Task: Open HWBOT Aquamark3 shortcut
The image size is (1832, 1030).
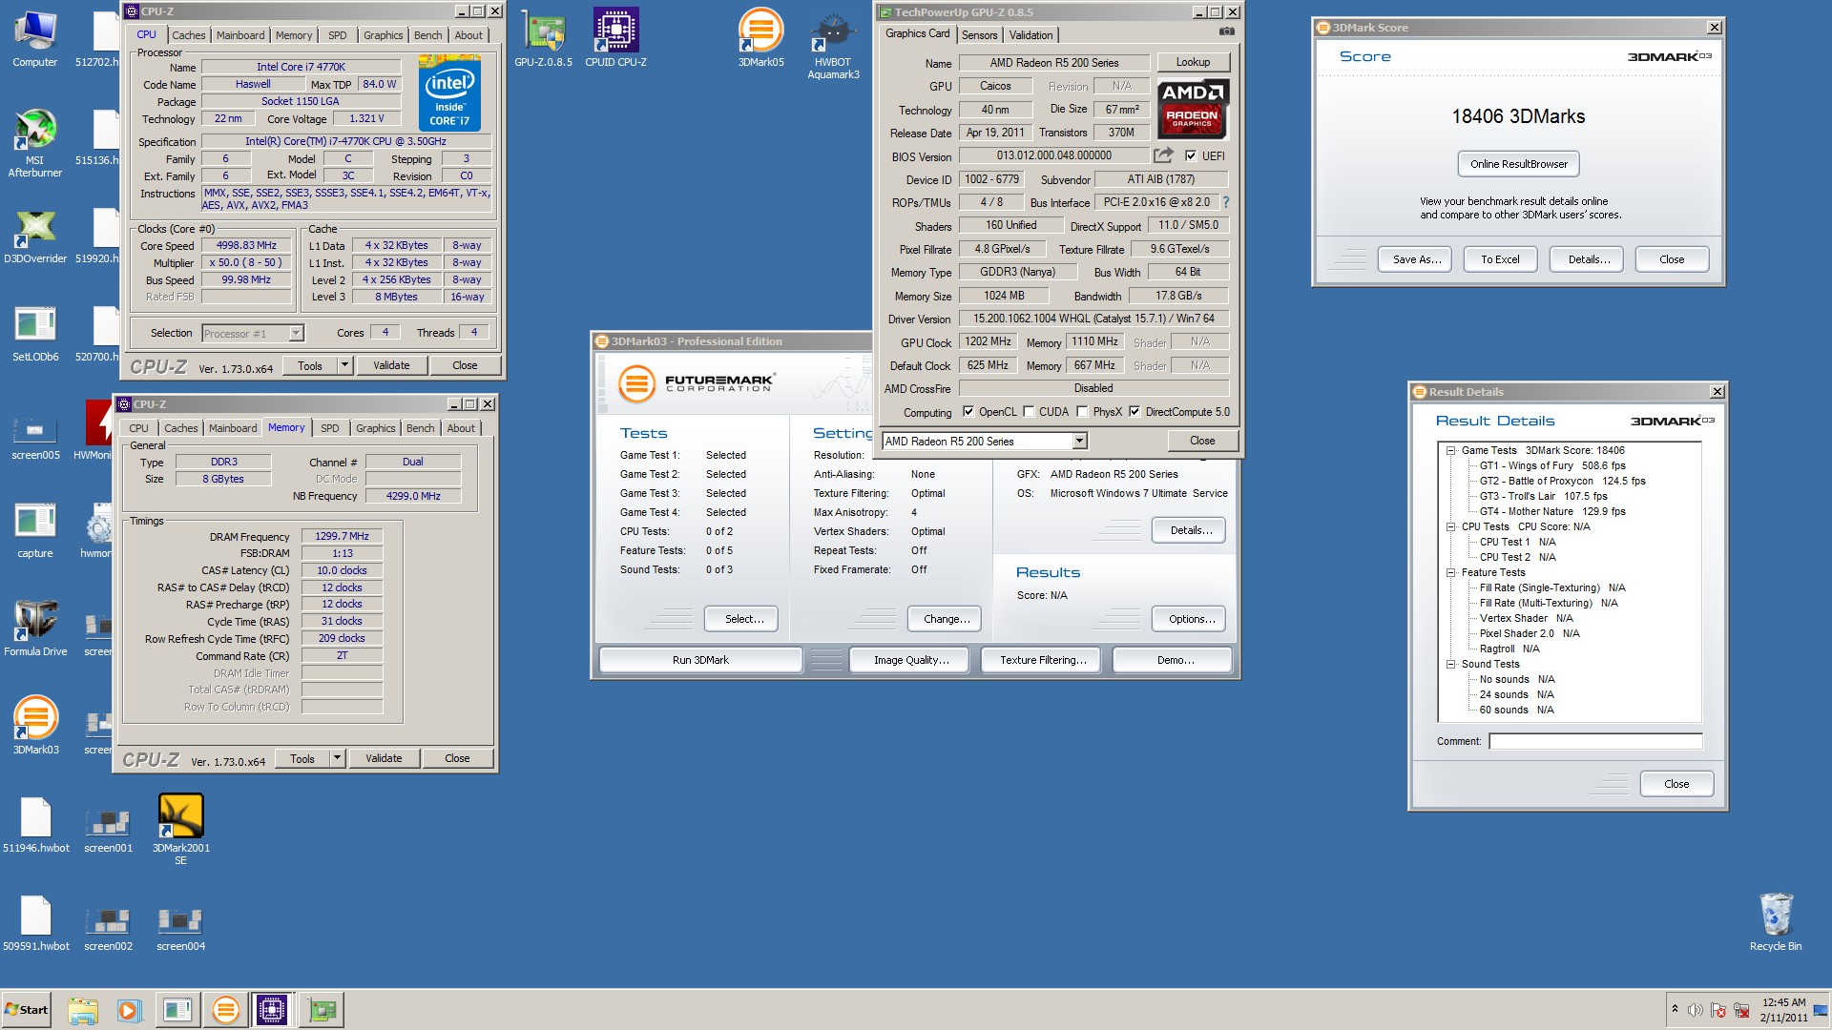Action: click(833, 46)
